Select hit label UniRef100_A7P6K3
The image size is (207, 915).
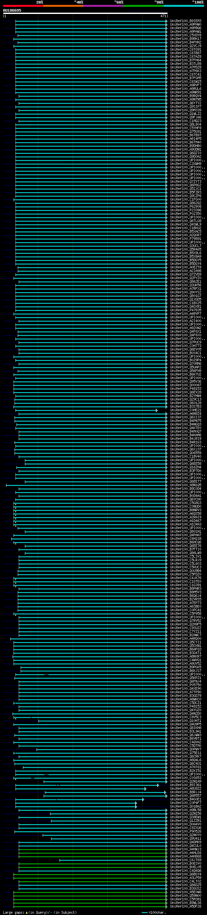pyautogui.click(x=186, y=71)
